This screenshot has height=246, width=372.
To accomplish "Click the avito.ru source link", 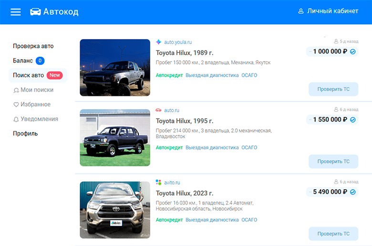I will coord(172,183).
